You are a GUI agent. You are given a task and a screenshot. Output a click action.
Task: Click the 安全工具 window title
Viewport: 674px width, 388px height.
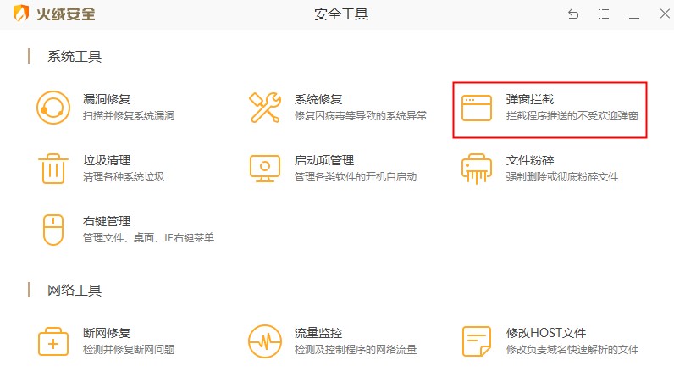click(x=341, y=14)
